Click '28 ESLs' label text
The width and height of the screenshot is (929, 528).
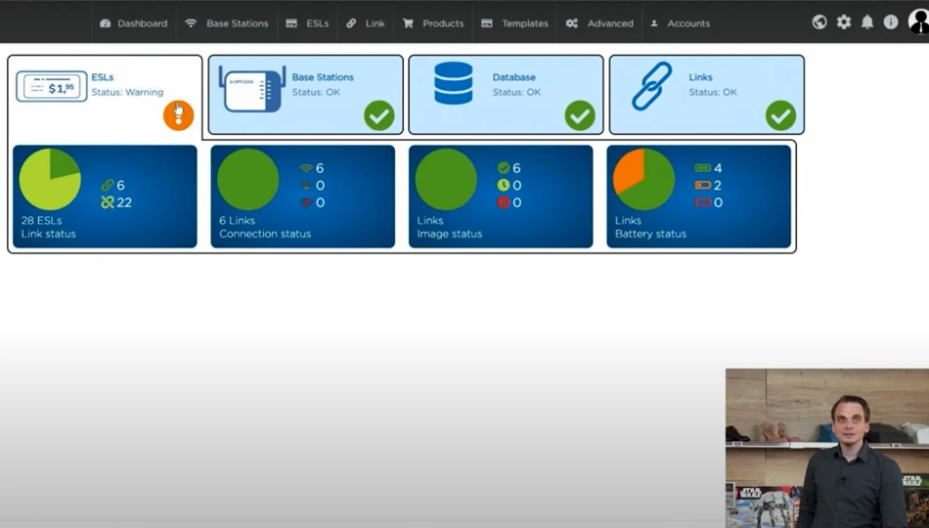[x=41, y=220]
